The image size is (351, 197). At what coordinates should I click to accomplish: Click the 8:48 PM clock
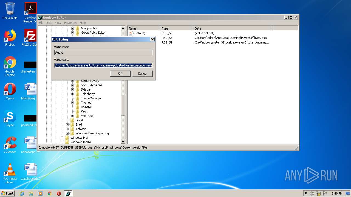(337, 193)
